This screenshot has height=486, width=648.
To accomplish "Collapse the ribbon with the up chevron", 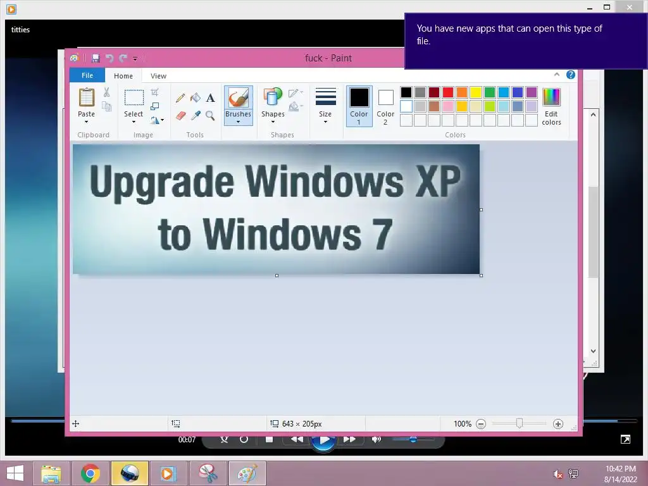I will [557, 75].
